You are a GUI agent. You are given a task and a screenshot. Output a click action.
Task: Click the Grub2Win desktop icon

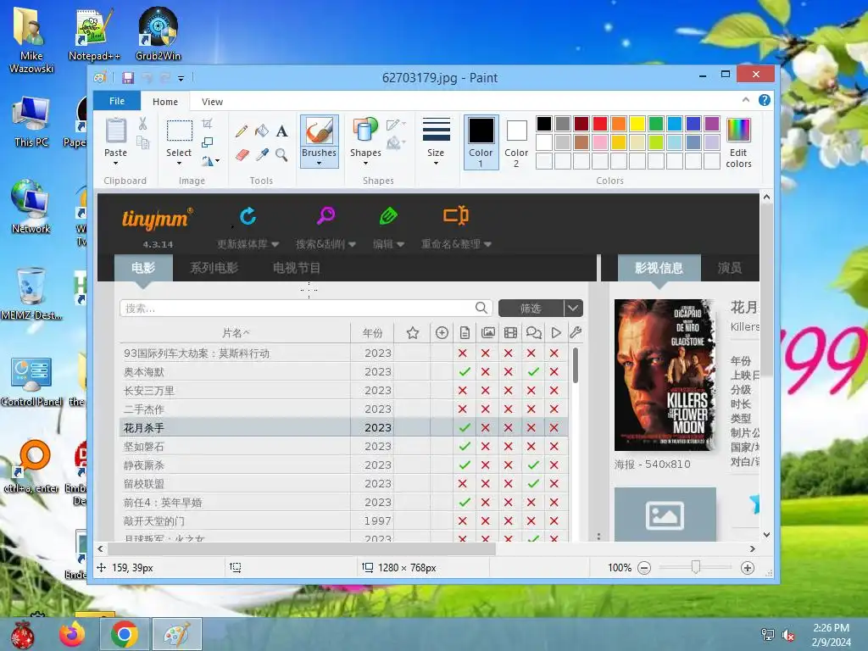click(x=159, y=35)
